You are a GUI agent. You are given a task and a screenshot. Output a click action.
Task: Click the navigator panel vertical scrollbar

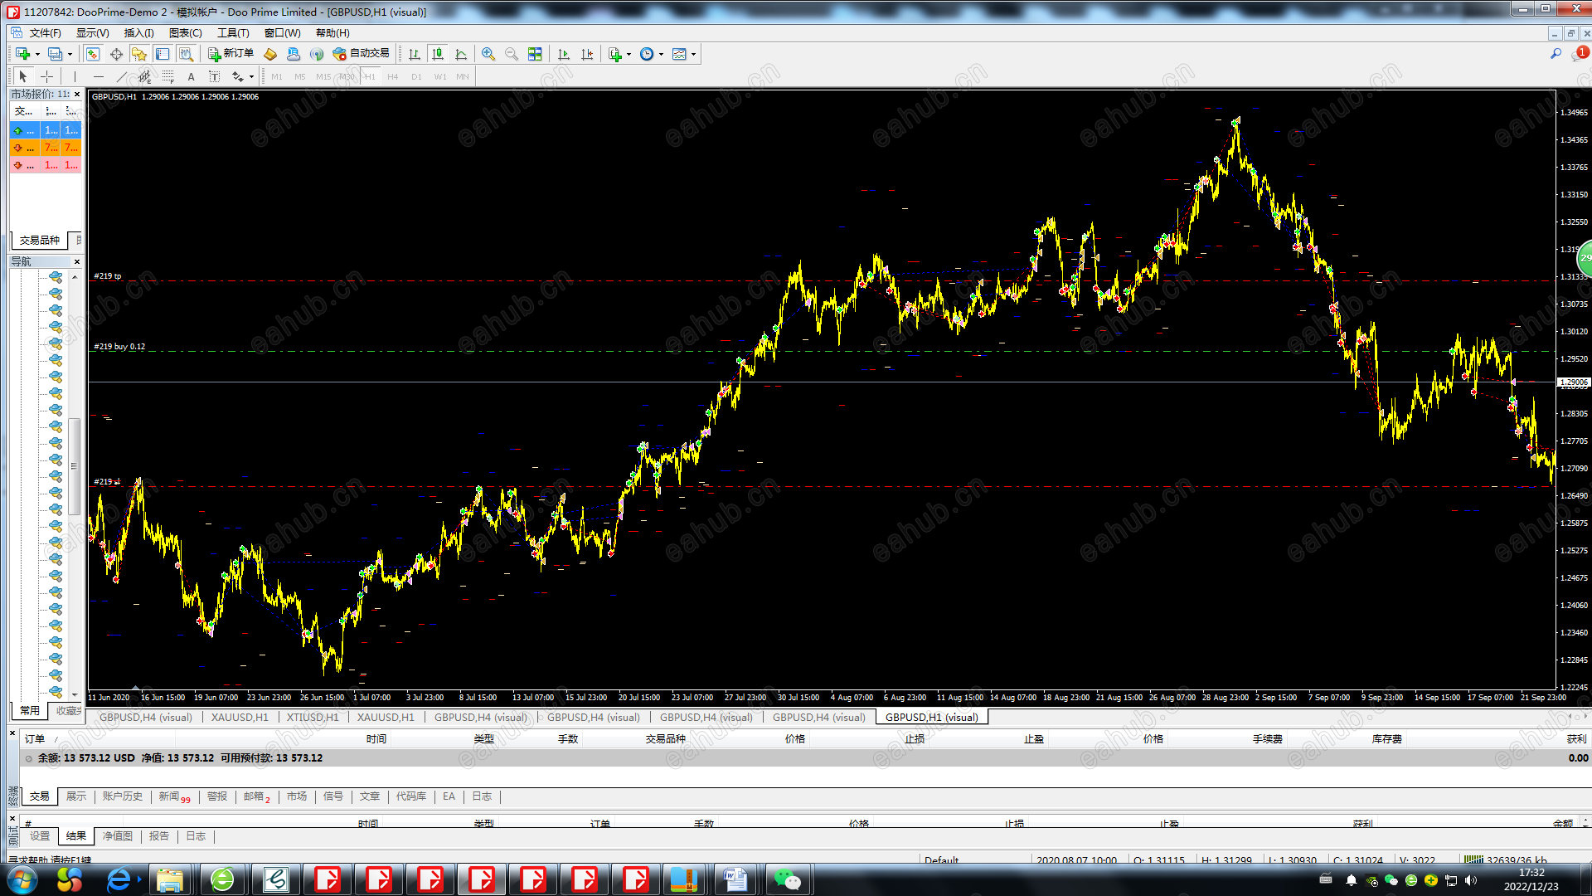[x=75, y=484]
